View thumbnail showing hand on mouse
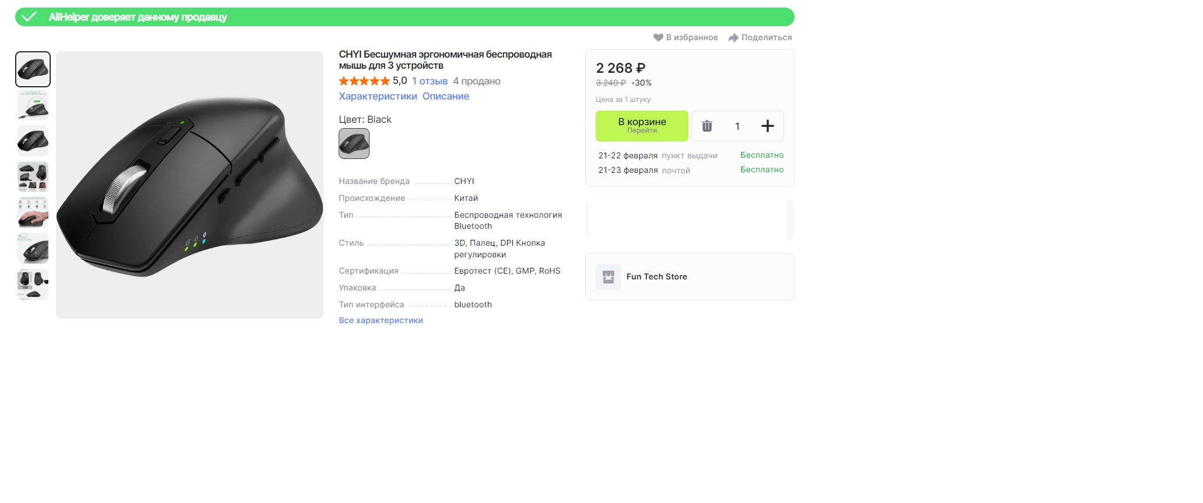The height and width of the screenshot is (503, 1203). (x=33, y=212)
